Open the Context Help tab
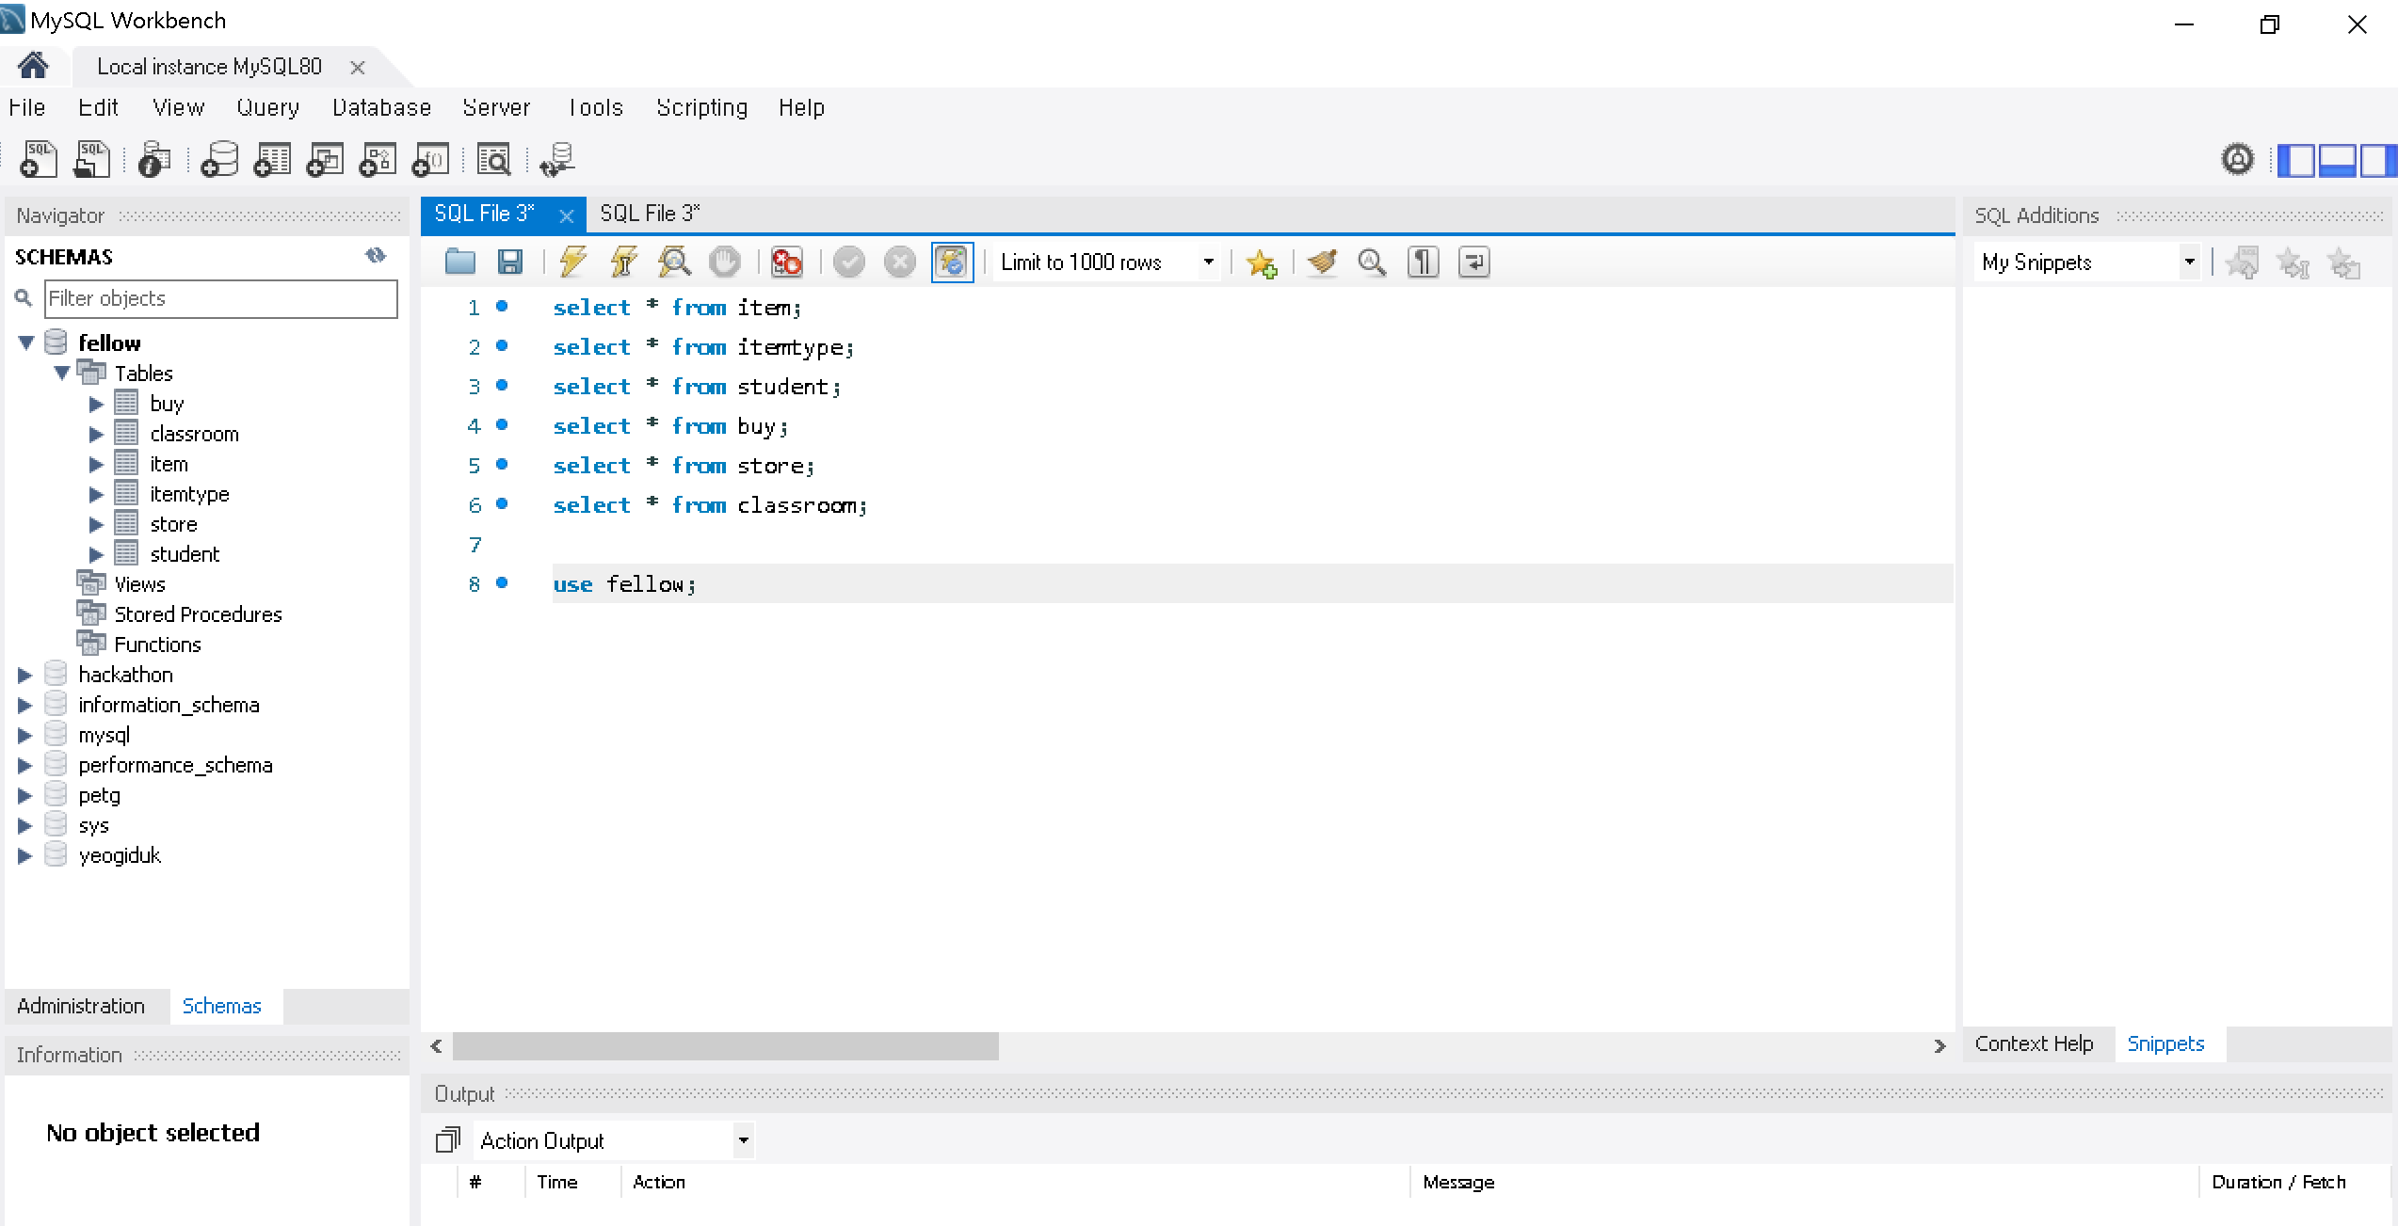2398x1226 pixels. coord(2034,1043)
